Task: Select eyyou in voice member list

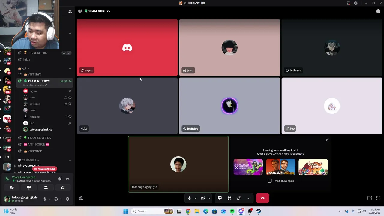Action: [47, 91]
